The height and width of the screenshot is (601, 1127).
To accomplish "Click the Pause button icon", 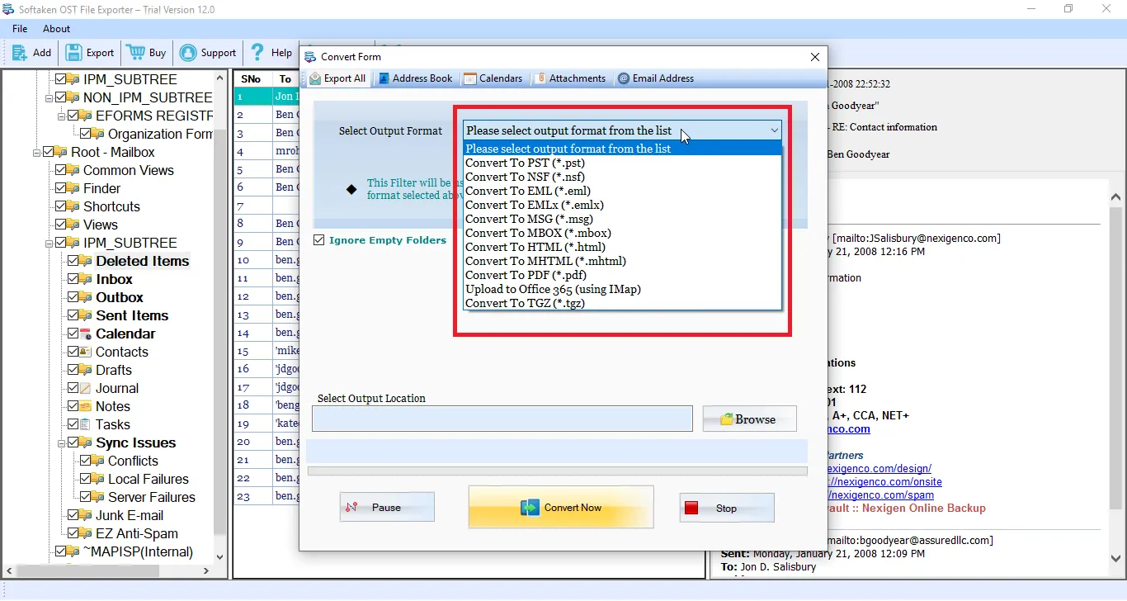I will [351, 508].
